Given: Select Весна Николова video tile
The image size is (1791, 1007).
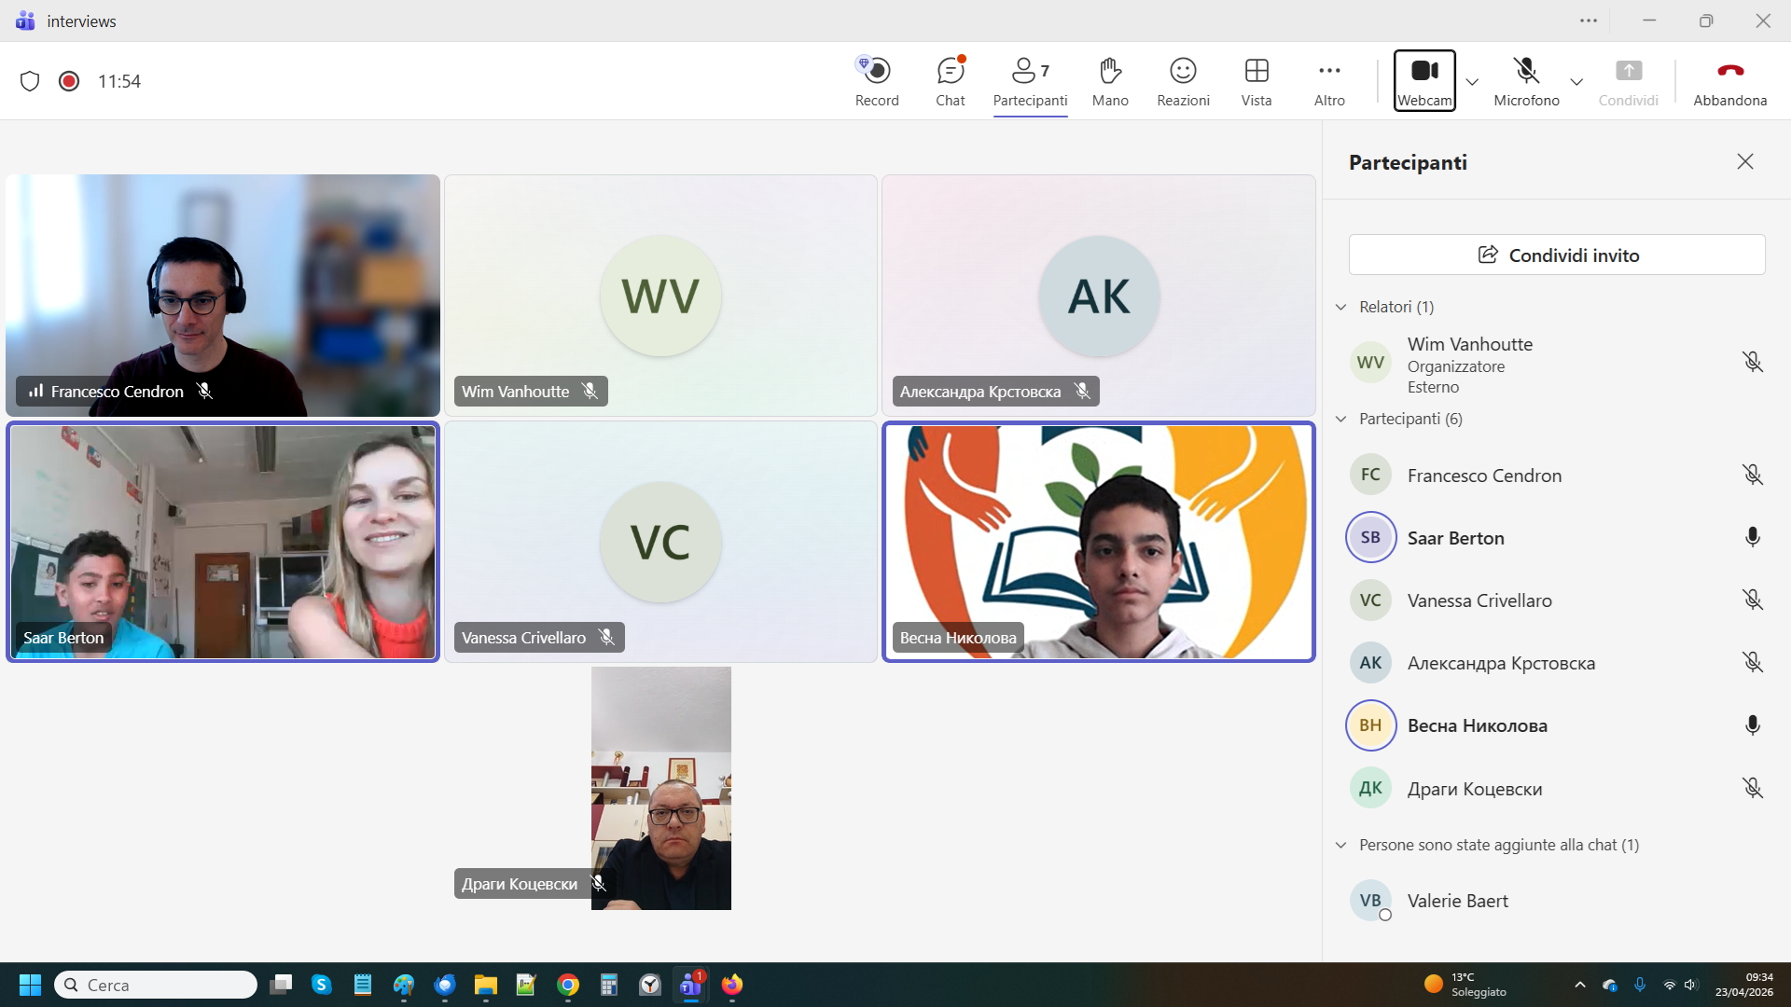Looking at the screenshot, I should [x=1099, y=542].
